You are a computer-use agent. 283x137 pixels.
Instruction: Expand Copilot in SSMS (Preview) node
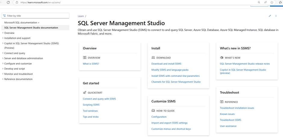pos(3,43)
